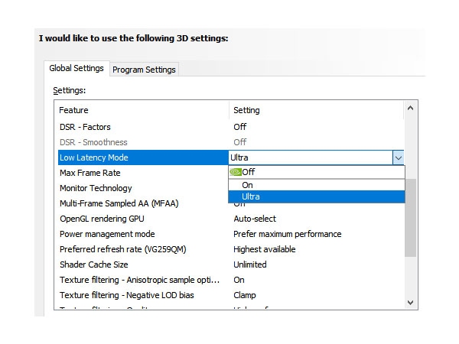Click Power management mode feature
The image size is (459, 344).
click(107, 234)
